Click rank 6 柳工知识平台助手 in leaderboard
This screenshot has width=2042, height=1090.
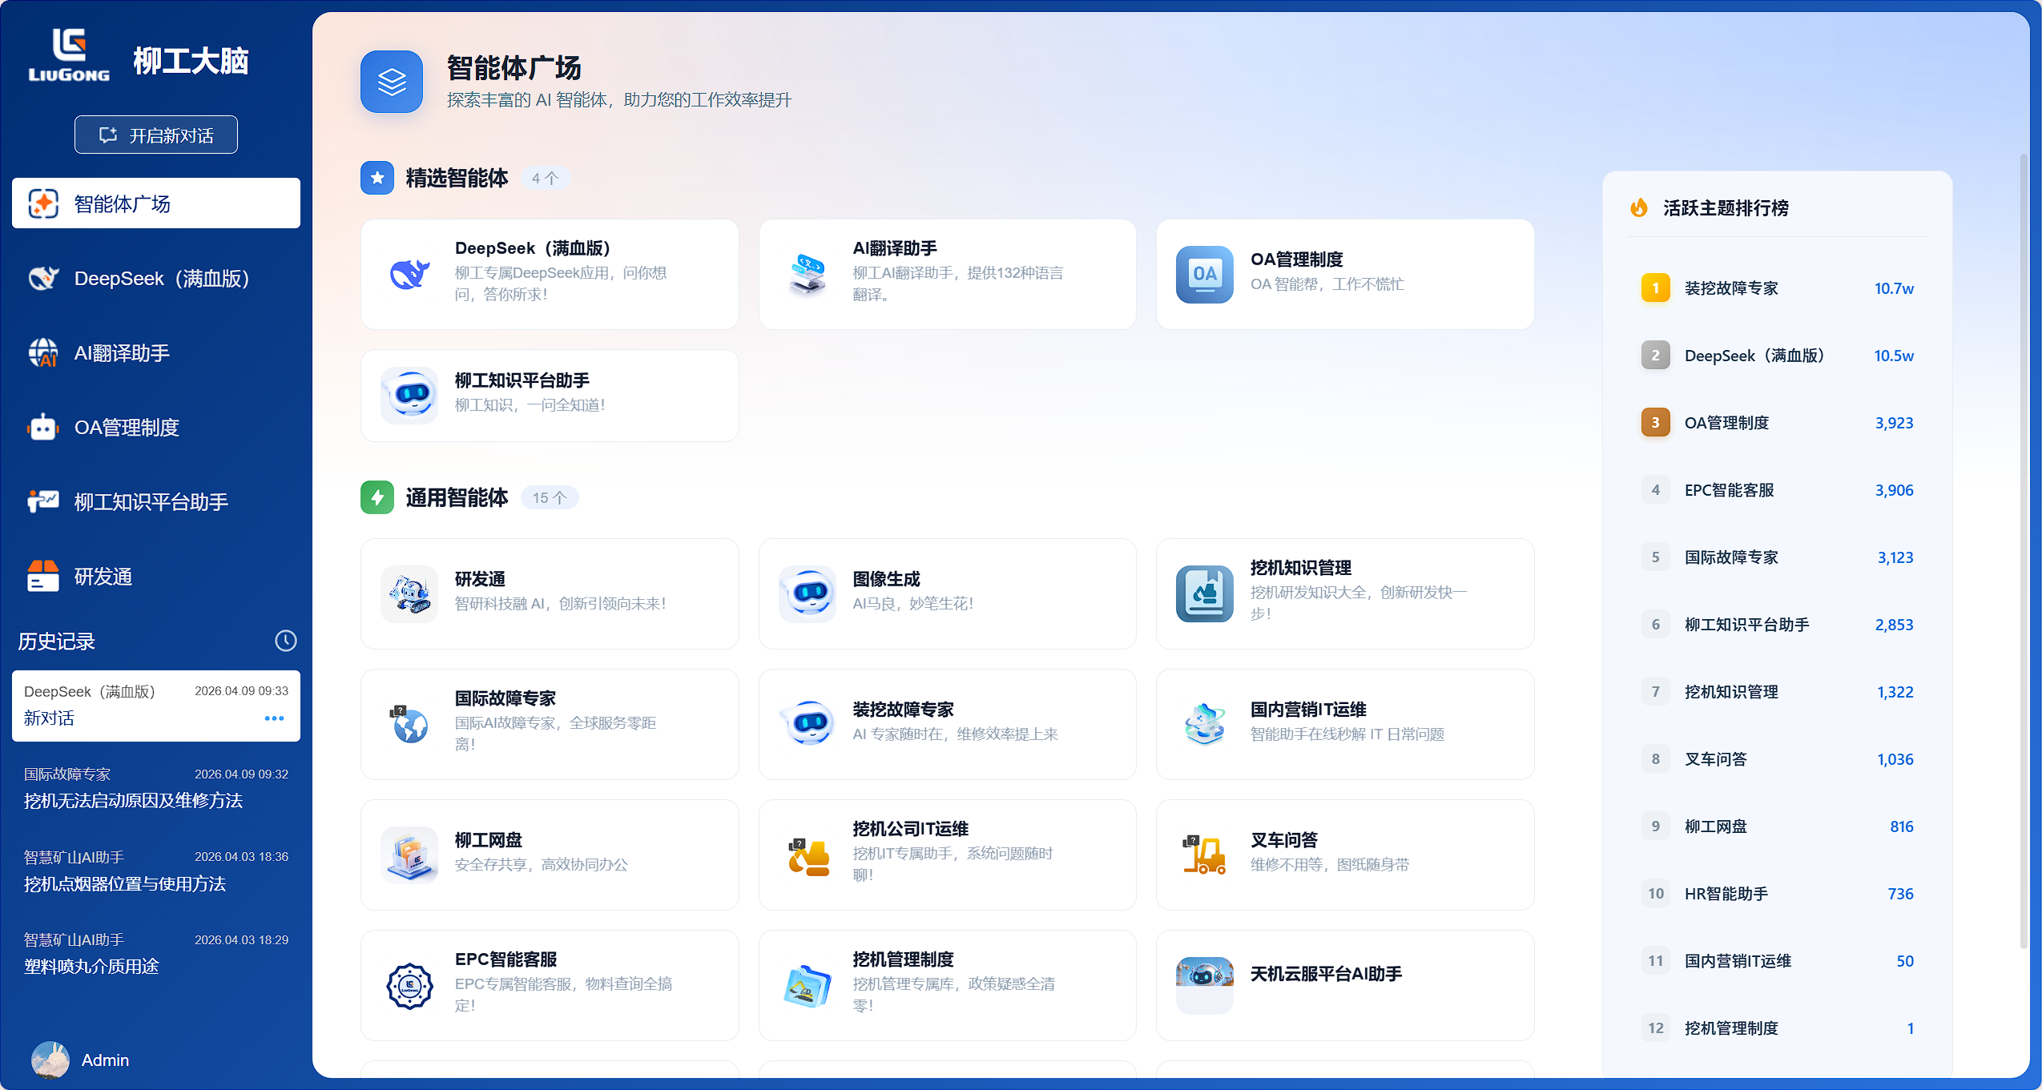click(1778, 625)
